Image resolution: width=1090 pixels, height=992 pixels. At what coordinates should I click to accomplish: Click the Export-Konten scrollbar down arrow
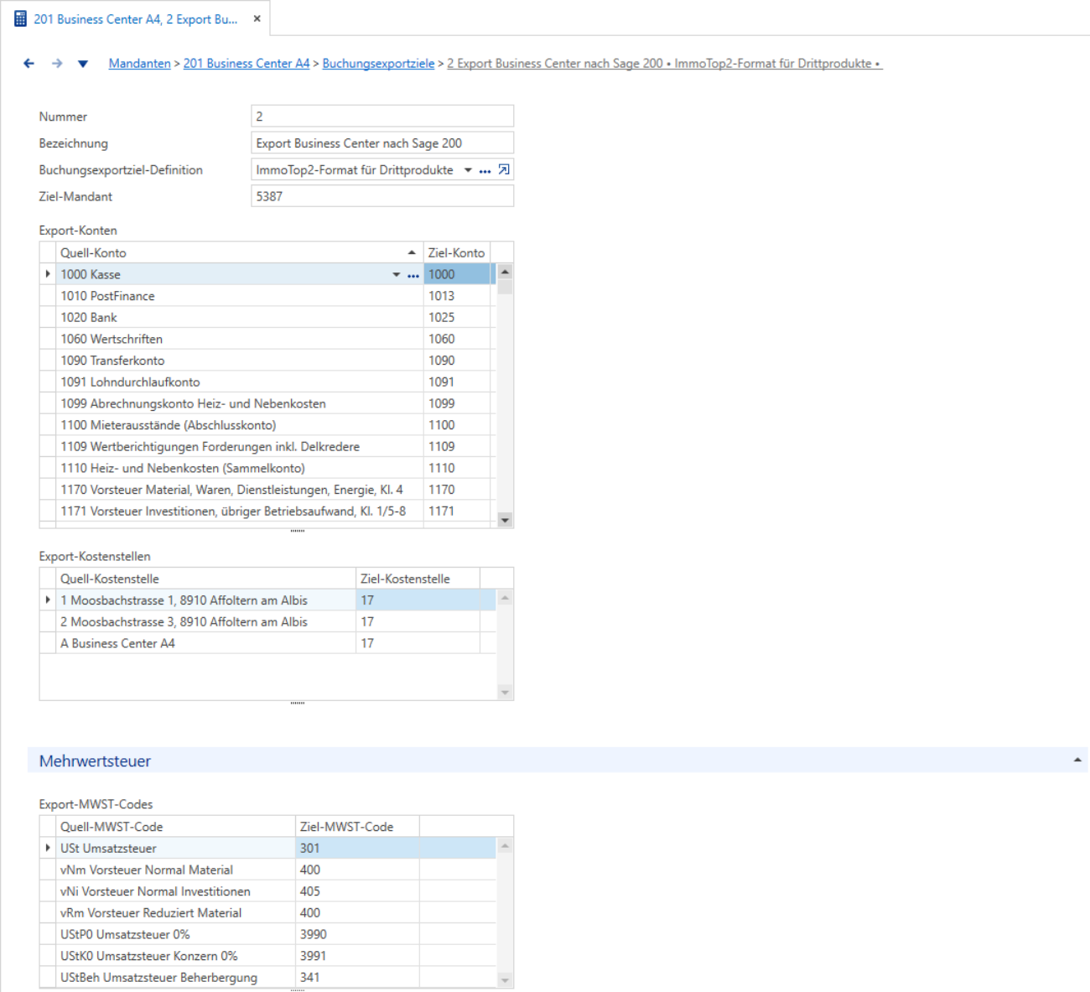505,520
